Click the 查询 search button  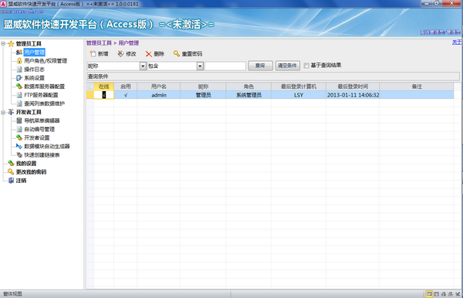(260, 66)
